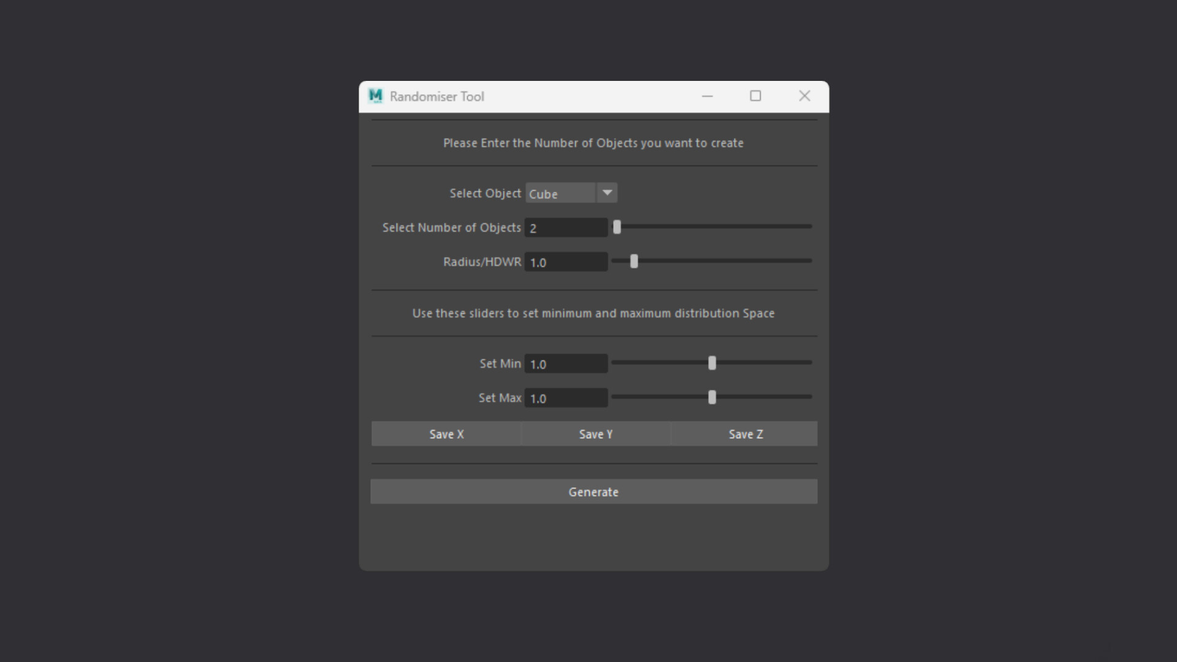Click the Number of Objects slider handle
The image size is (1177, 662).
617,227
